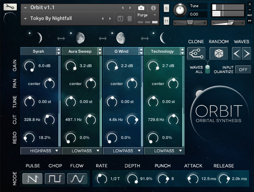
Task: Open Technology LOWPASS filter dropdown
Action: pyautogui.click(x=164, y=151)
